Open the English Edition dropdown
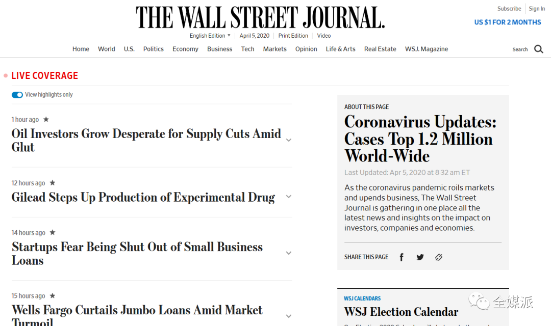This screenshot has width=551, height=326. 210,36
